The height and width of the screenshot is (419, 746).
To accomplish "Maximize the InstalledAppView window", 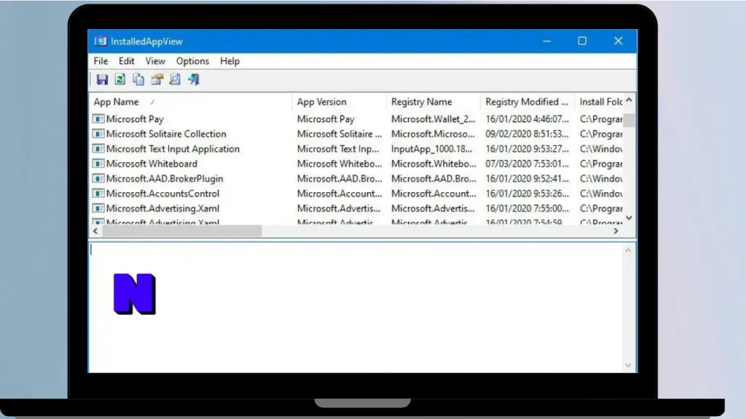I will (x=582, y=41).
